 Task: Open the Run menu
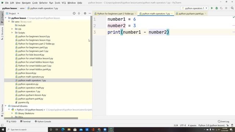[51, 3]
